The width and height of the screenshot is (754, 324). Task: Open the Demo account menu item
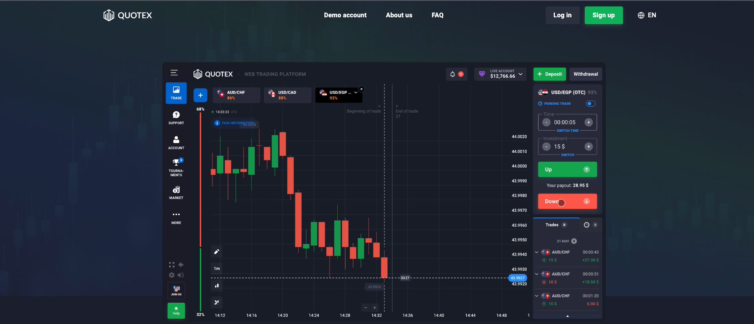click(x=345, y=15)
